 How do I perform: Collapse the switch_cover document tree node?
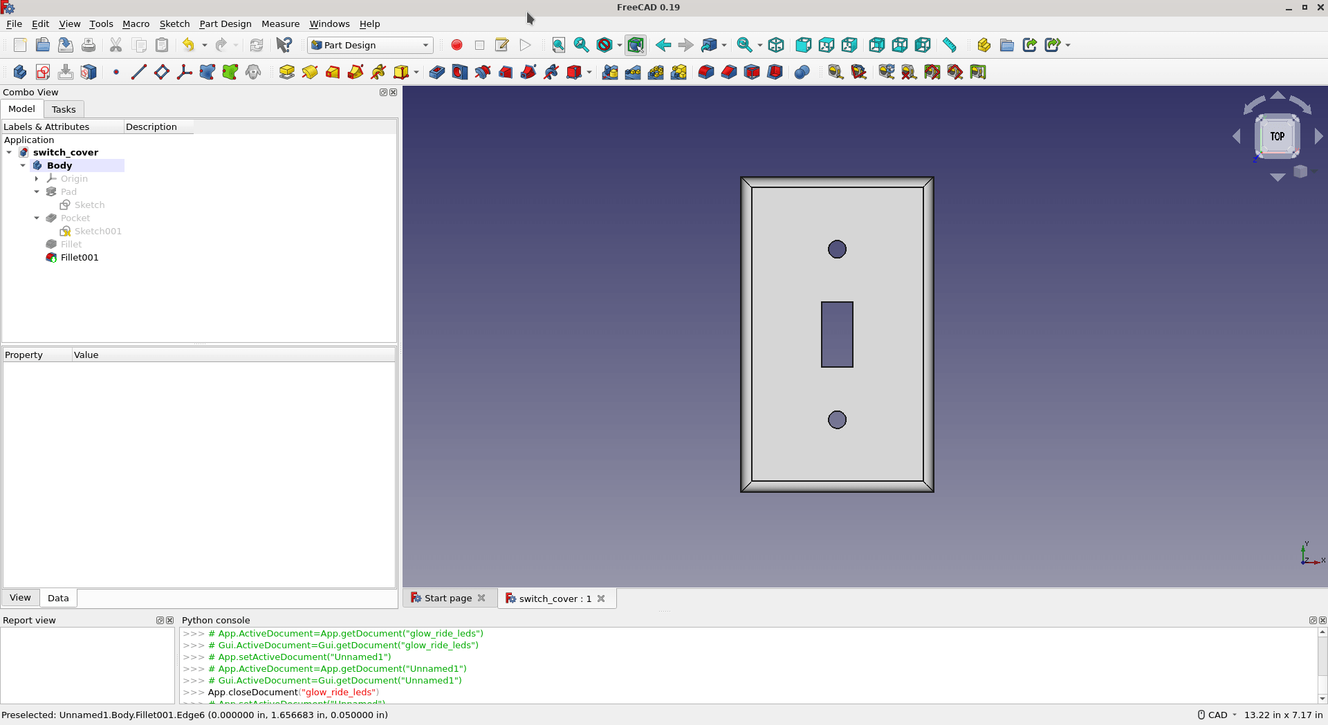tap(9, 152)
